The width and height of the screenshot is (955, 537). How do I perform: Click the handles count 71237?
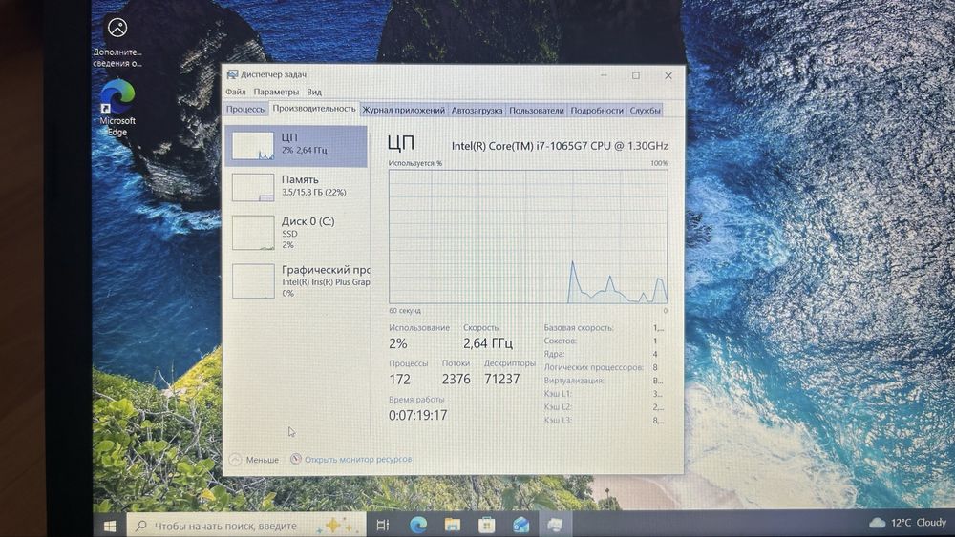pyautogui.click(x=502, y=379)
